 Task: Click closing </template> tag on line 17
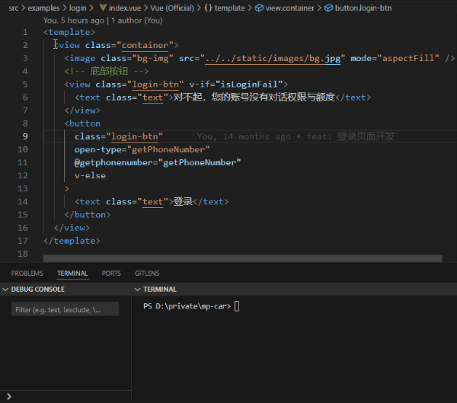[x=72, y=241]
